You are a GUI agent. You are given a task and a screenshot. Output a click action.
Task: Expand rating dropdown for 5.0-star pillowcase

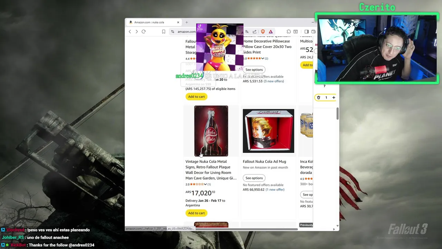pos(262,58)
